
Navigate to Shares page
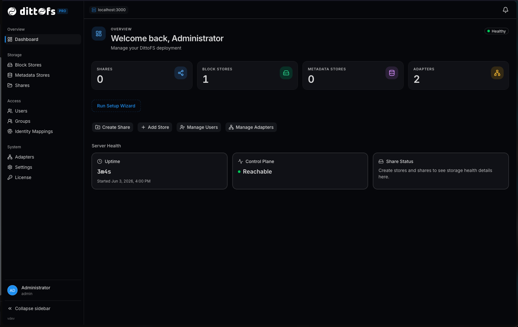point(43,85)
